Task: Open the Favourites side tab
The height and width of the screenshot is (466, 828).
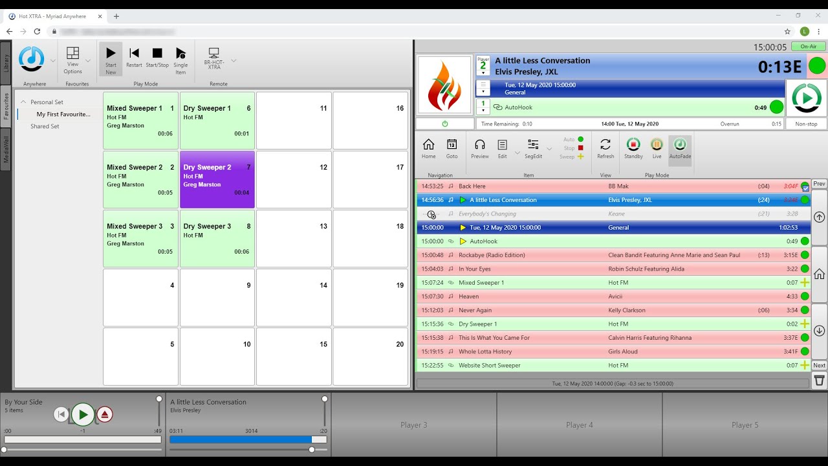Action: point(6,105)
